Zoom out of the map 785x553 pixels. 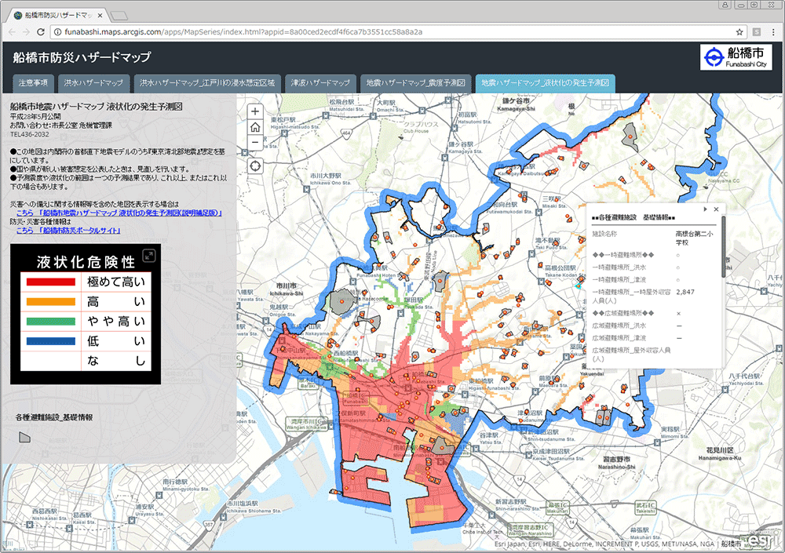coord(255,143)
